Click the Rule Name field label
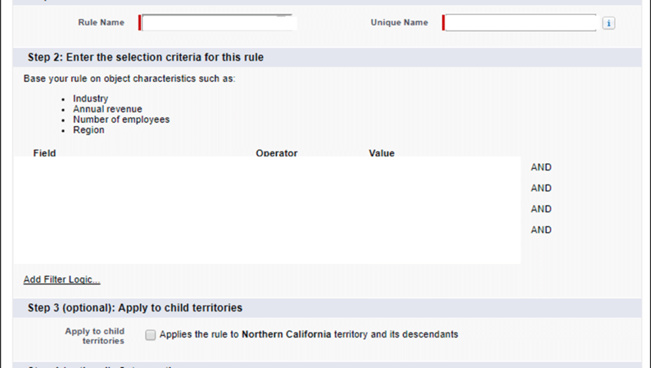 coord(101,23)
